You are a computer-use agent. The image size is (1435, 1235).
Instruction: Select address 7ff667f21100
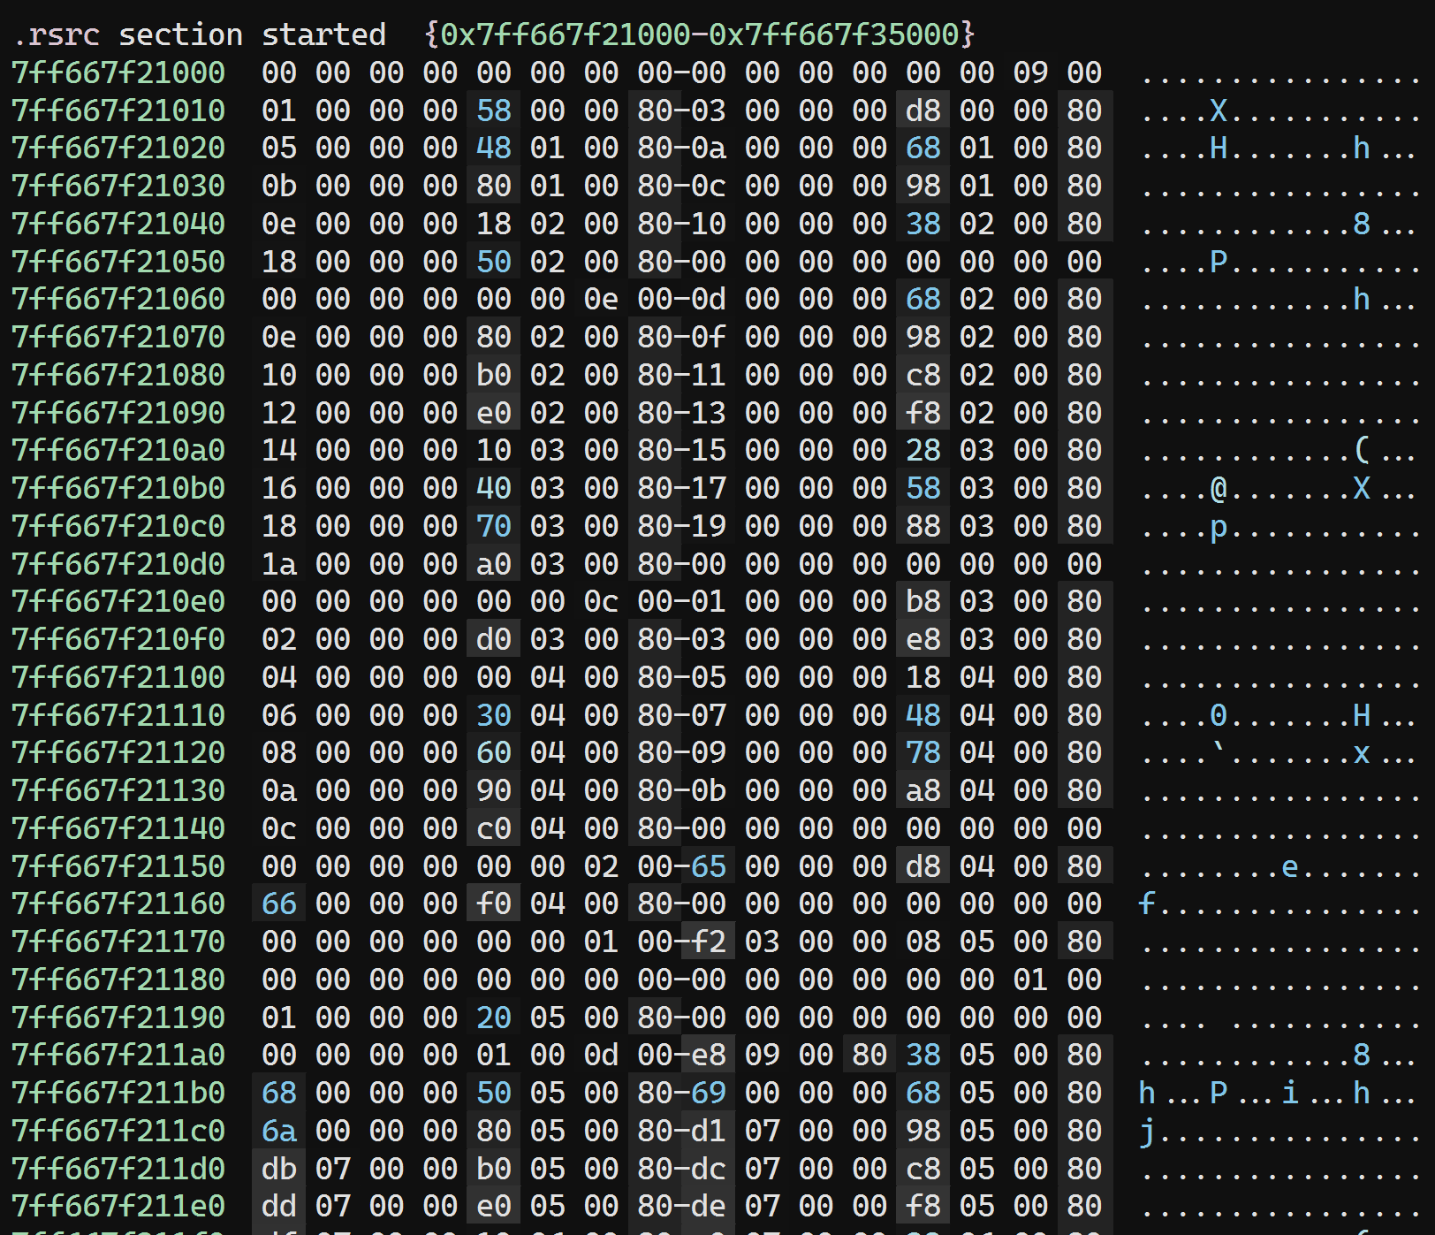pyautogui.click(x=118, y=677)
